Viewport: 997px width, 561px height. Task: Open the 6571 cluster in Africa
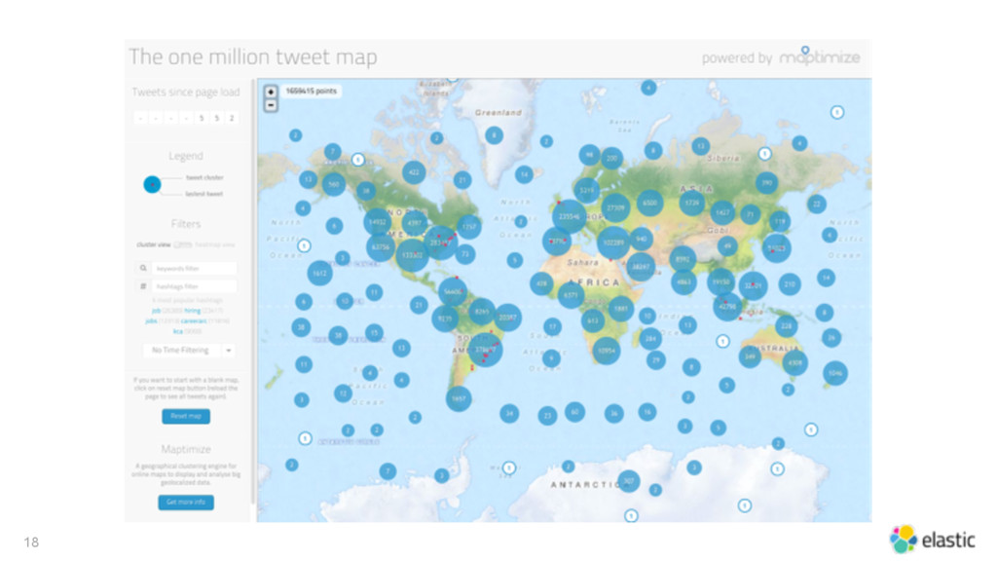[571, 295]
